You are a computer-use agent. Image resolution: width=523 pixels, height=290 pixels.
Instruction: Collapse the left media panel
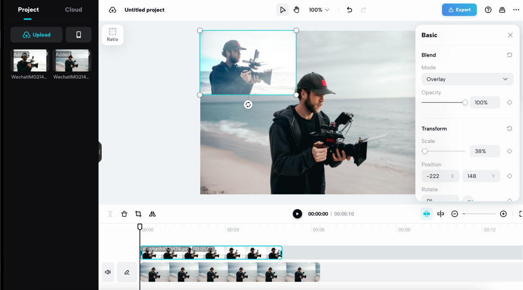point(100,152)
